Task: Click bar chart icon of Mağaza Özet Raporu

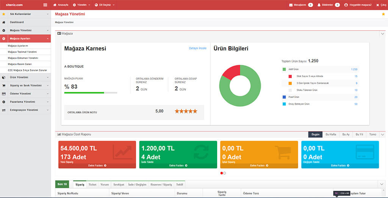Action: coord(59,134)
